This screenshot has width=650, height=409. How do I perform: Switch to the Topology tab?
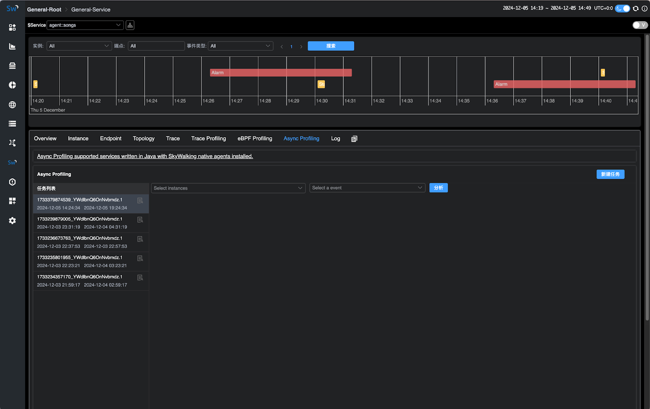click(x=143, y=138)
